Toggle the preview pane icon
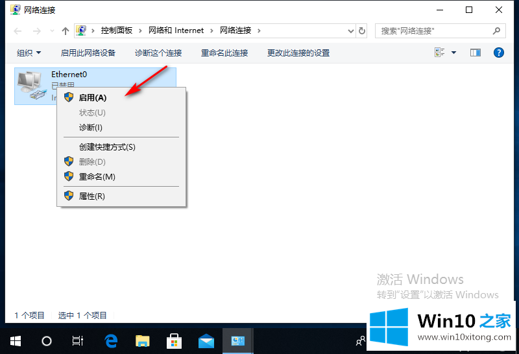 pyautogui.click(x=476, y=53)
